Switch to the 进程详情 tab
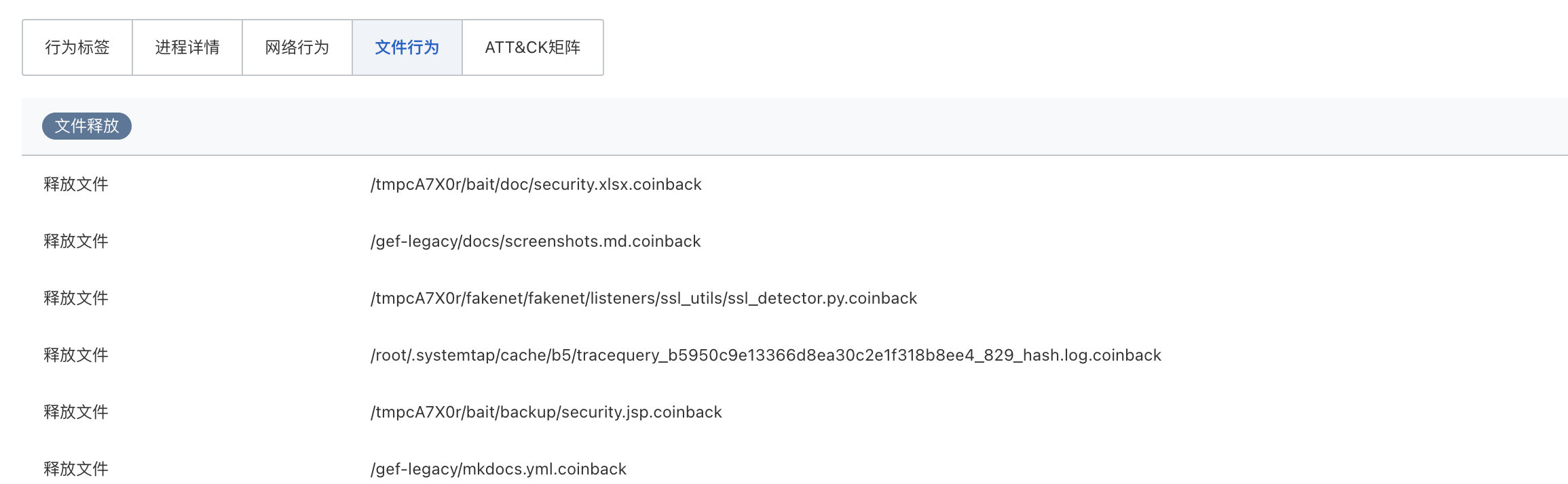The image size is (1568, 484). pos(187,47)
